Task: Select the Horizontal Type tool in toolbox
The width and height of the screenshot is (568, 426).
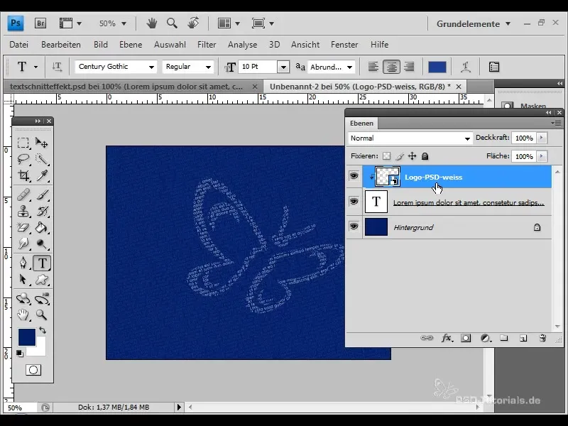Action: click(x=42, y=263)
